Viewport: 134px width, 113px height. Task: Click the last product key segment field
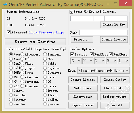[122, 18]
